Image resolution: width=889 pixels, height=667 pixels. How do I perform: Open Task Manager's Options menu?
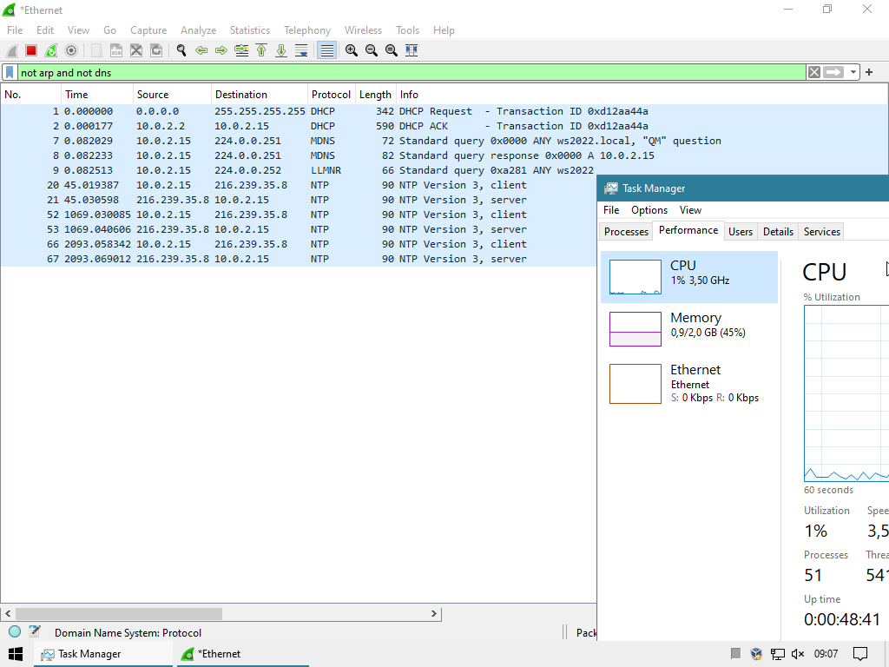(x=649, y=210)
